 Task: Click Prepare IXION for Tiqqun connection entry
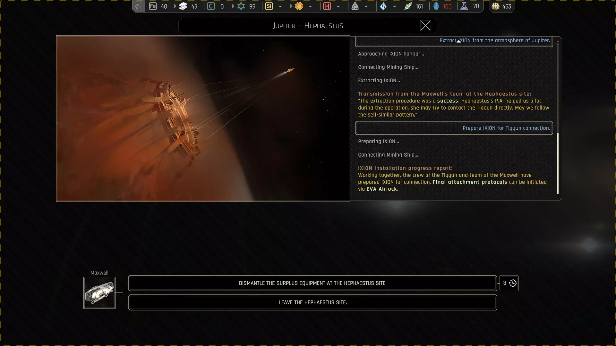click(454, 128)
